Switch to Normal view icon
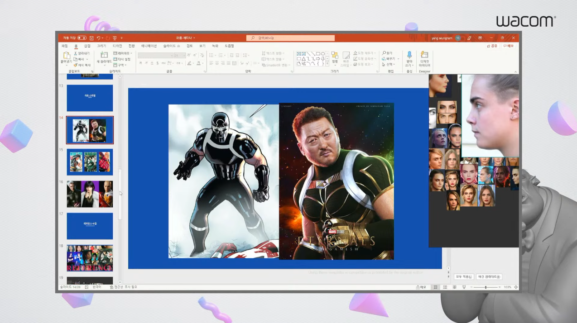This screenshot has width=577, height=323. [x=435, y=287]
